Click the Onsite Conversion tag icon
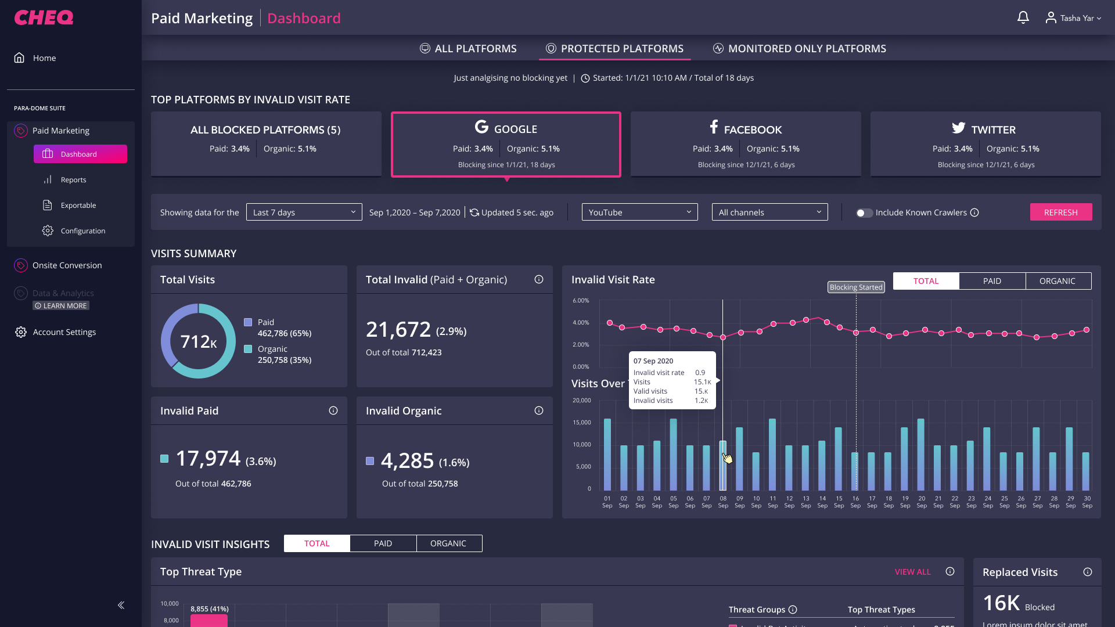Screen dimensions: 1115x627 pos(21,265)
